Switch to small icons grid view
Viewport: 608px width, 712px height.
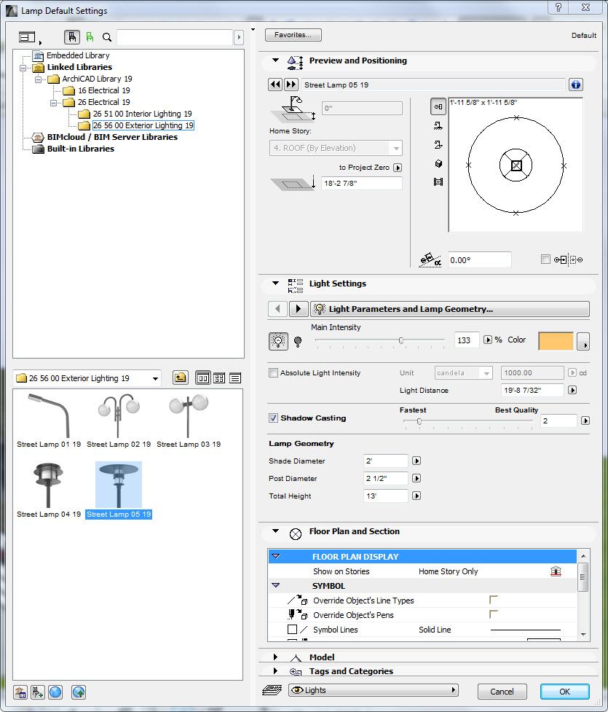[219, 377]
